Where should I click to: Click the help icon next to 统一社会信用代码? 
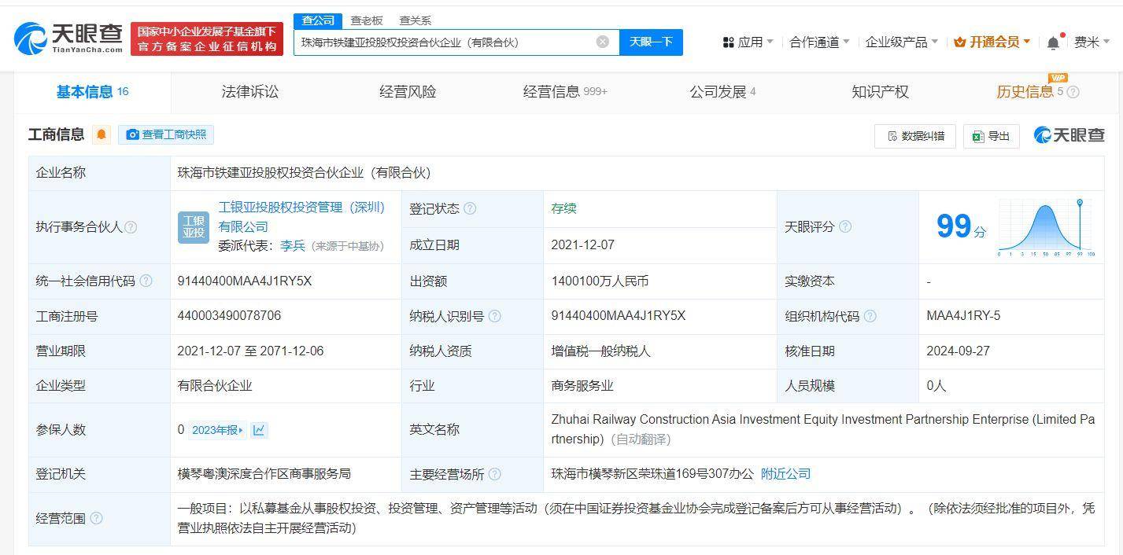coord(146,281)
